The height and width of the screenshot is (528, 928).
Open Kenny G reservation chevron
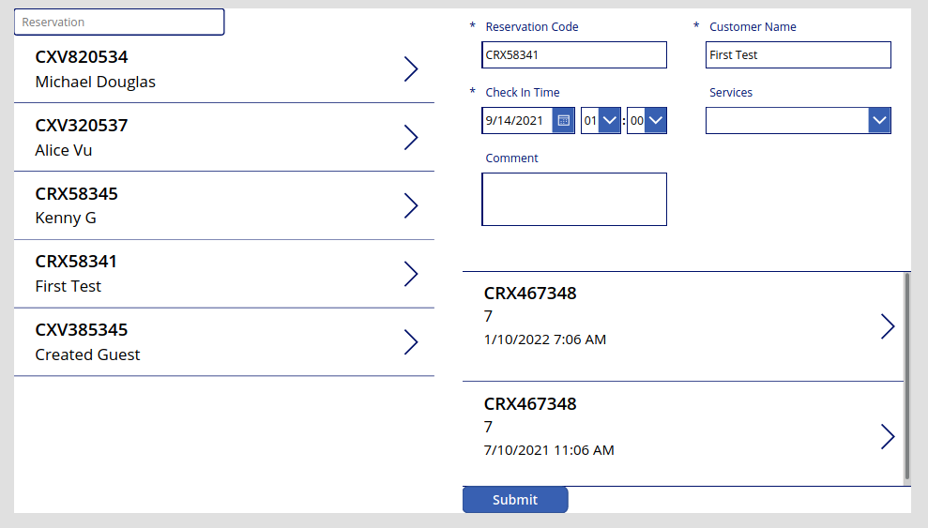pyautogui.click(x=411, y=205)
